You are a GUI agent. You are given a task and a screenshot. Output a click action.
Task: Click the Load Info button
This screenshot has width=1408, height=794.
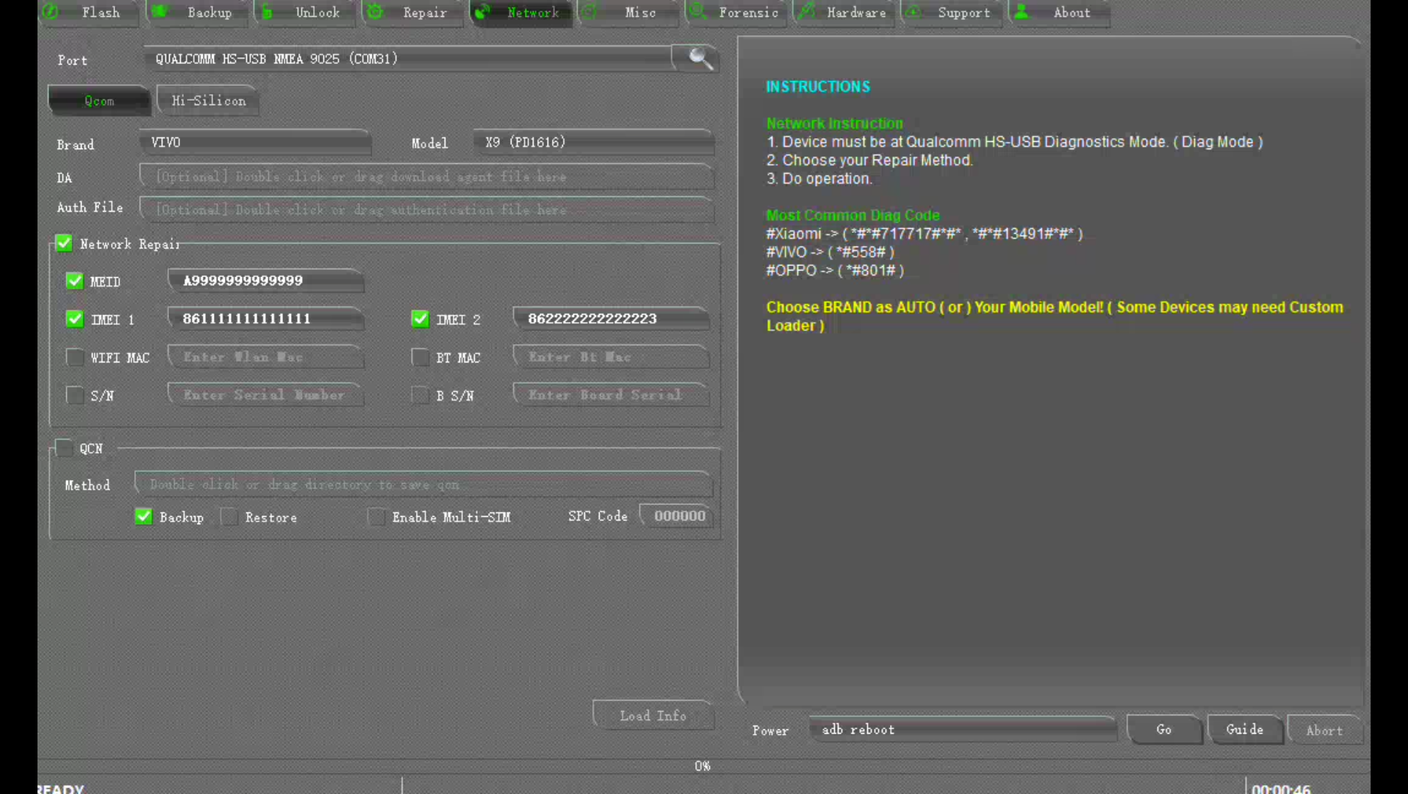653,715
